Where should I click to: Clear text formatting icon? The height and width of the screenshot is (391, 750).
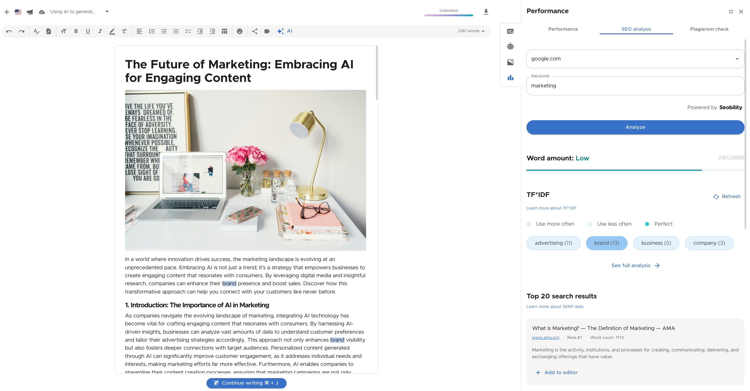click(x=124, y=31)
